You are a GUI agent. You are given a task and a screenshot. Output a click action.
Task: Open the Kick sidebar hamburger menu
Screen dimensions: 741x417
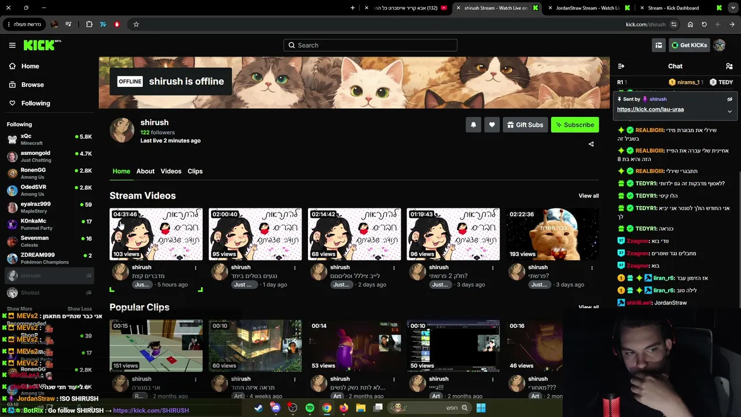pyautogui.click(x=12, y=45)
